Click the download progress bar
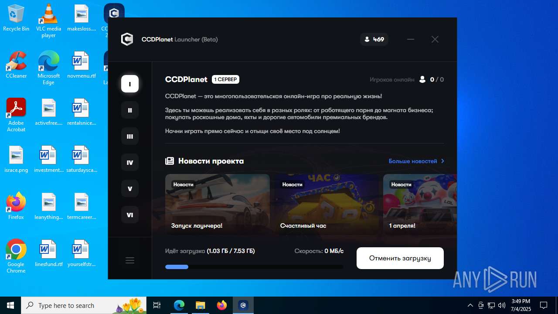558x314 pixels. click(254, 267)
